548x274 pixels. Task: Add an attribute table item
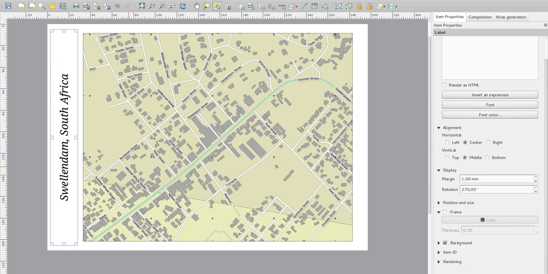(x=315, y=6)
